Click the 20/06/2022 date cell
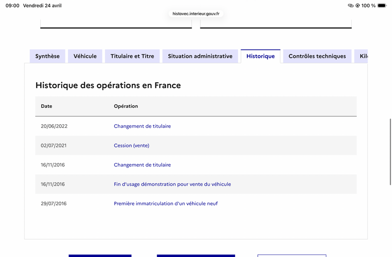Image resolution: width=392 pixels, height=257 pixels. tap(54, 126)
